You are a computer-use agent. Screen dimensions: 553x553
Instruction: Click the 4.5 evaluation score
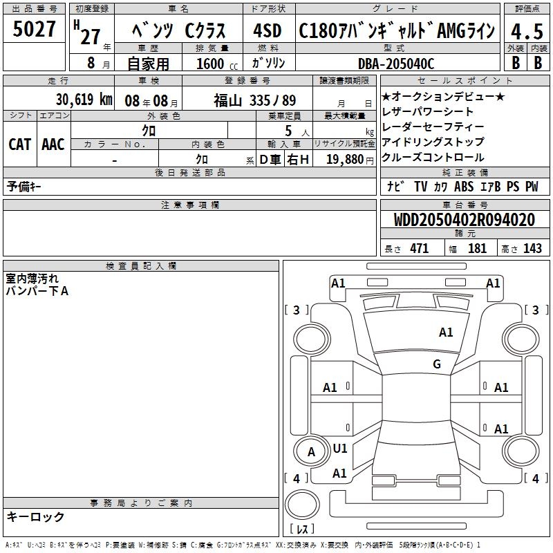click(x=525, y=32)
